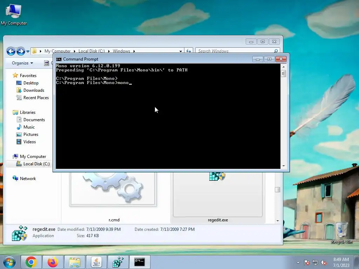Open network status tray icon

click(315, 262)
